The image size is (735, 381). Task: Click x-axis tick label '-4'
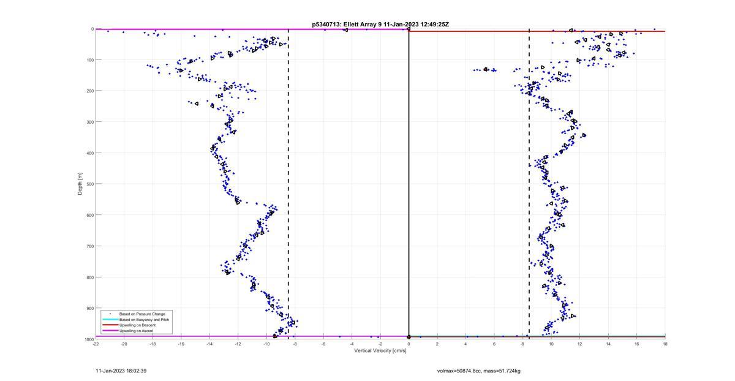[x=352, y=344]
